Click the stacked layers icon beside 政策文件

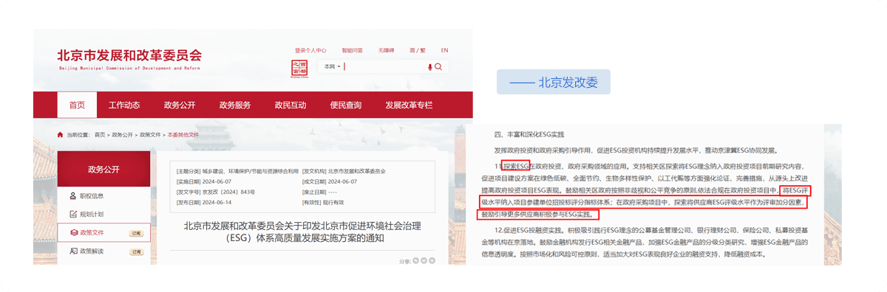point(73,232)
